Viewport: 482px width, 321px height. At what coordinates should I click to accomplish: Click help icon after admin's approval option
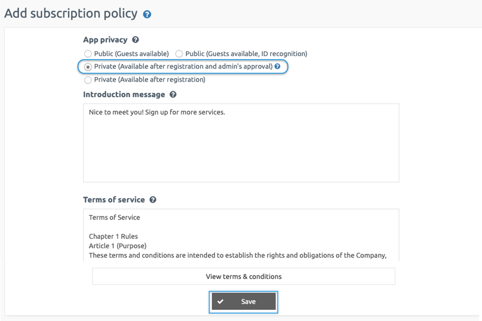[x=277, y=66]
